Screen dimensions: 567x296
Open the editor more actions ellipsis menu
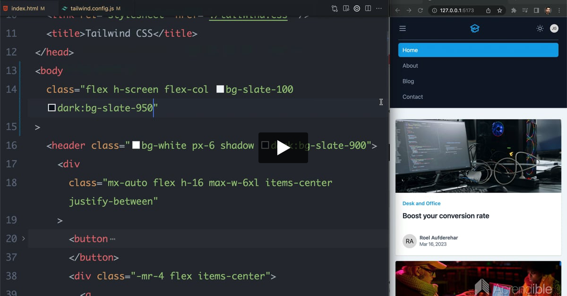(x=379, y=8)
